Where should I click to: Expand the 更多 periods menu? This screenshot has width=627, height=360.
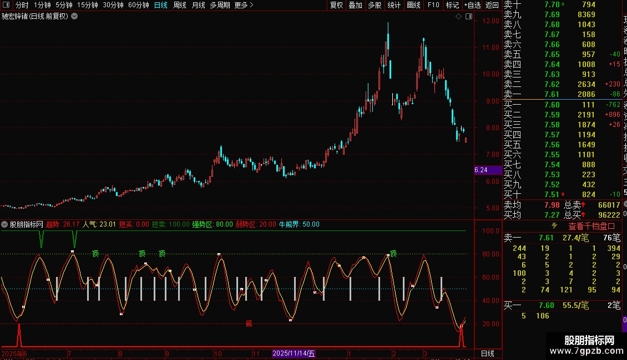click(244, 5)
